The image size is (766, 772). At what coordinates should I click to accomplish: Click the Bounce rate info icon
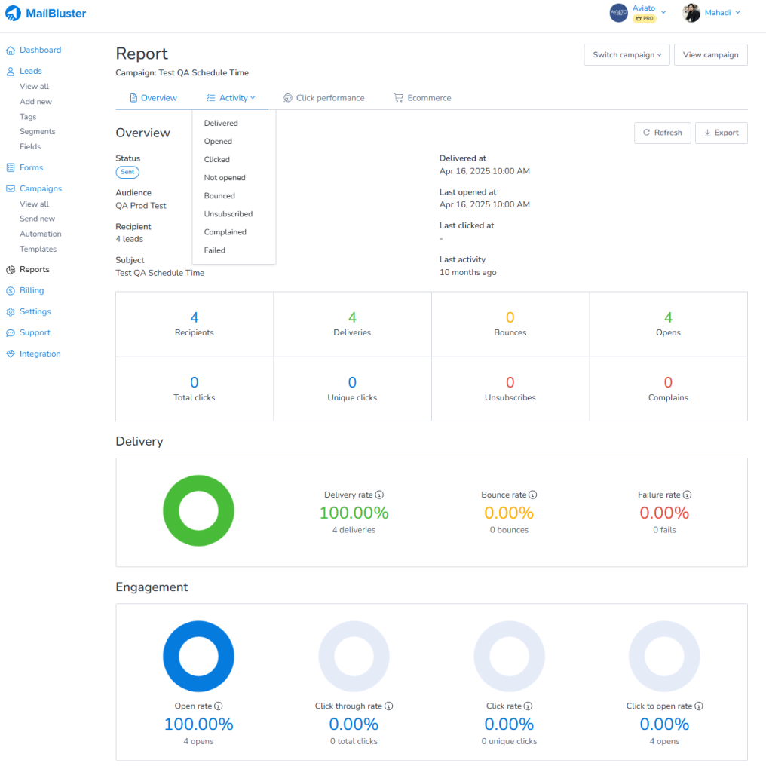pyautogui.click(x=532, y=495)
